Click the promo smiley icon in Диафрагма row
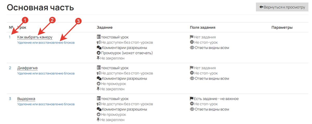The width and height of the screenshot is (312, 124). click(99, 84)
